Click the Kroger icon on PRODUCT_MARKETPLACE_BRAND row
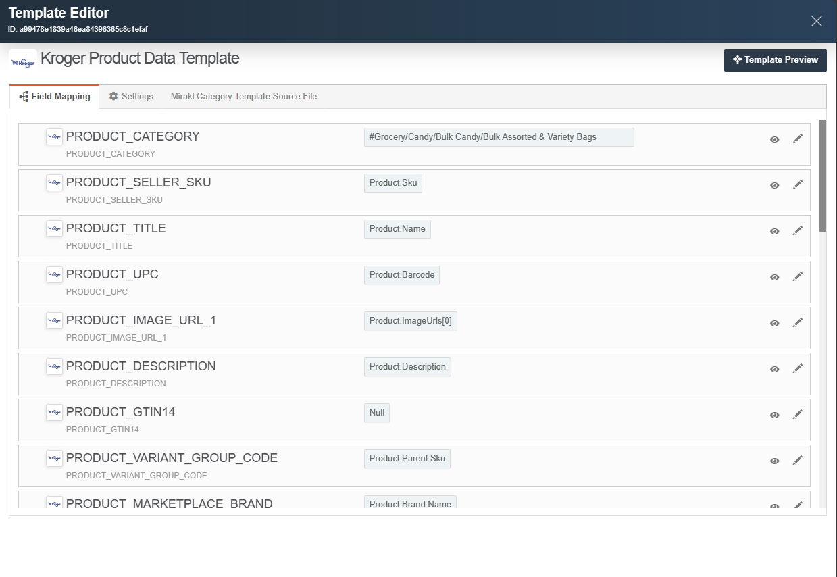Viewport: 837px width, 577px height. 54,504
